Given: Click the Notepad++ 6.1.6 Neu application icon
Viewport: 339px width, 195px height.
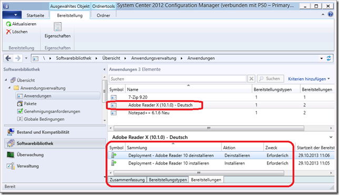Looking at the screenshot, I should (x=114, y=113).
